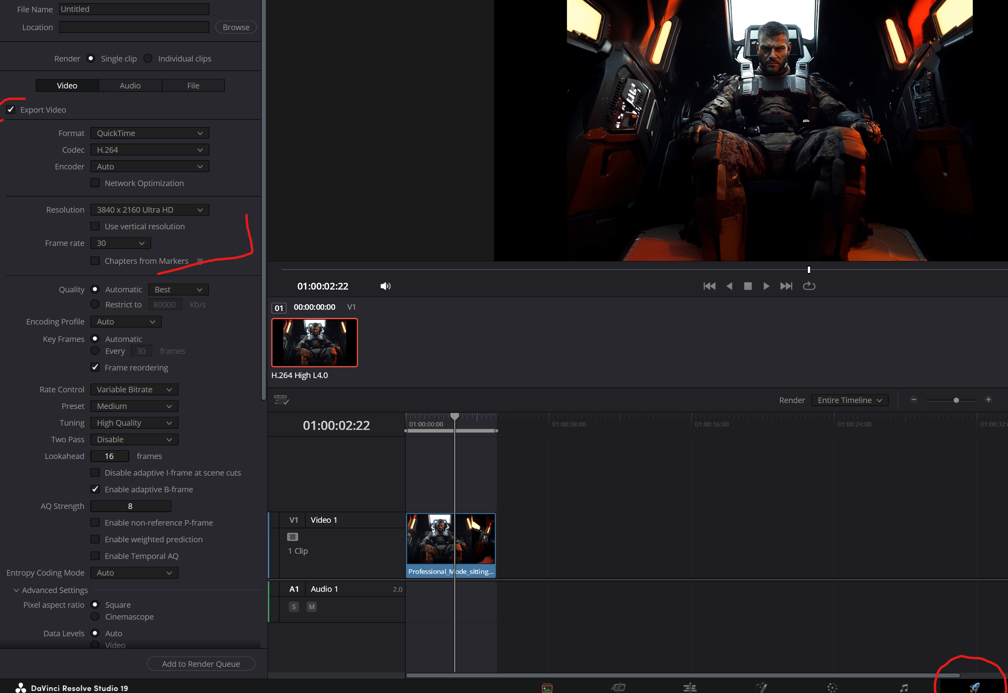The height and width of the screenshot is (693, 1008).
Task: Collapse the Advanced Settings section
Action: (17, 590)
